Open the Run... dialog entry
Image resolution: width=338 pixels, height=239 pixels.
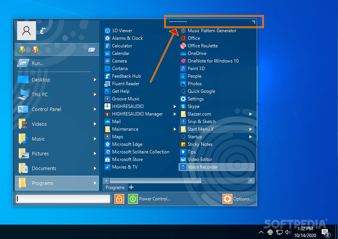point(57,63)
